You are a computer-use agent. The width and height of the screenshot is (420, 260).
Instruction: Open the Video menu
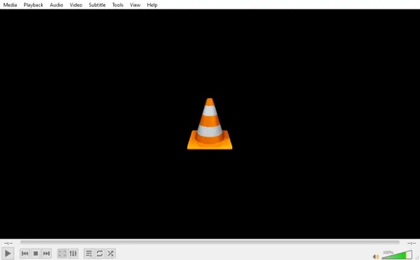pos(76,5)
